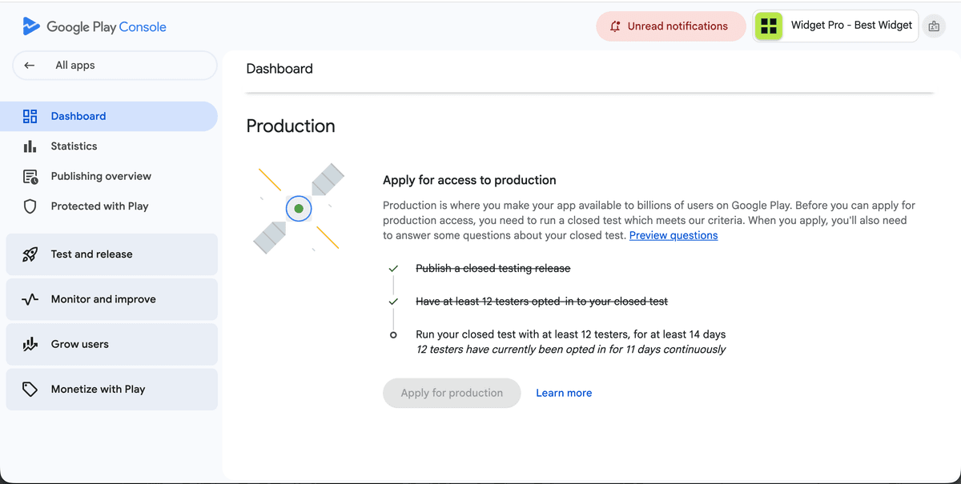Click the bell icon in Unread notifications
961x484 pixels.
coord(615,26)
